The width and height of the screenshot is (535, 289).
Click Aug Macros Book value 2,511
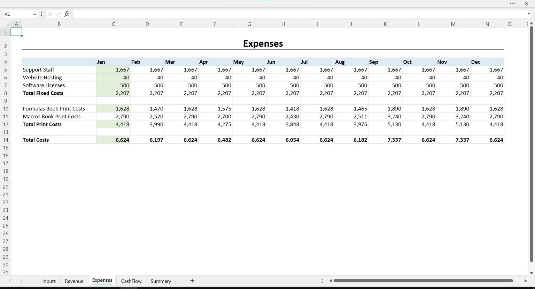351,116
